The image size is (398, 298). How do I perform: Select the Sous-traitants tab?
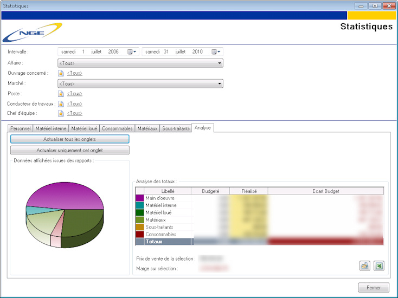176,128
